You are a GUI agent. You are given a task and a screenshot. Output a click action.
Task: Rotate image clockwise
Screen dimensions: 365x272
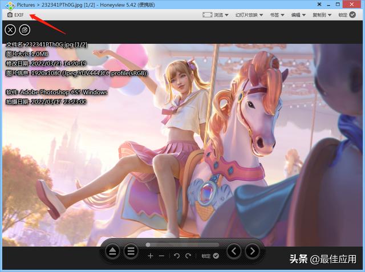[188, 256]
